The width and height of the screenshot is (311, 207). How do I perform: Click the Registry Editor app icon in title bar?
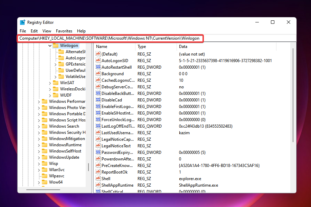22,22
